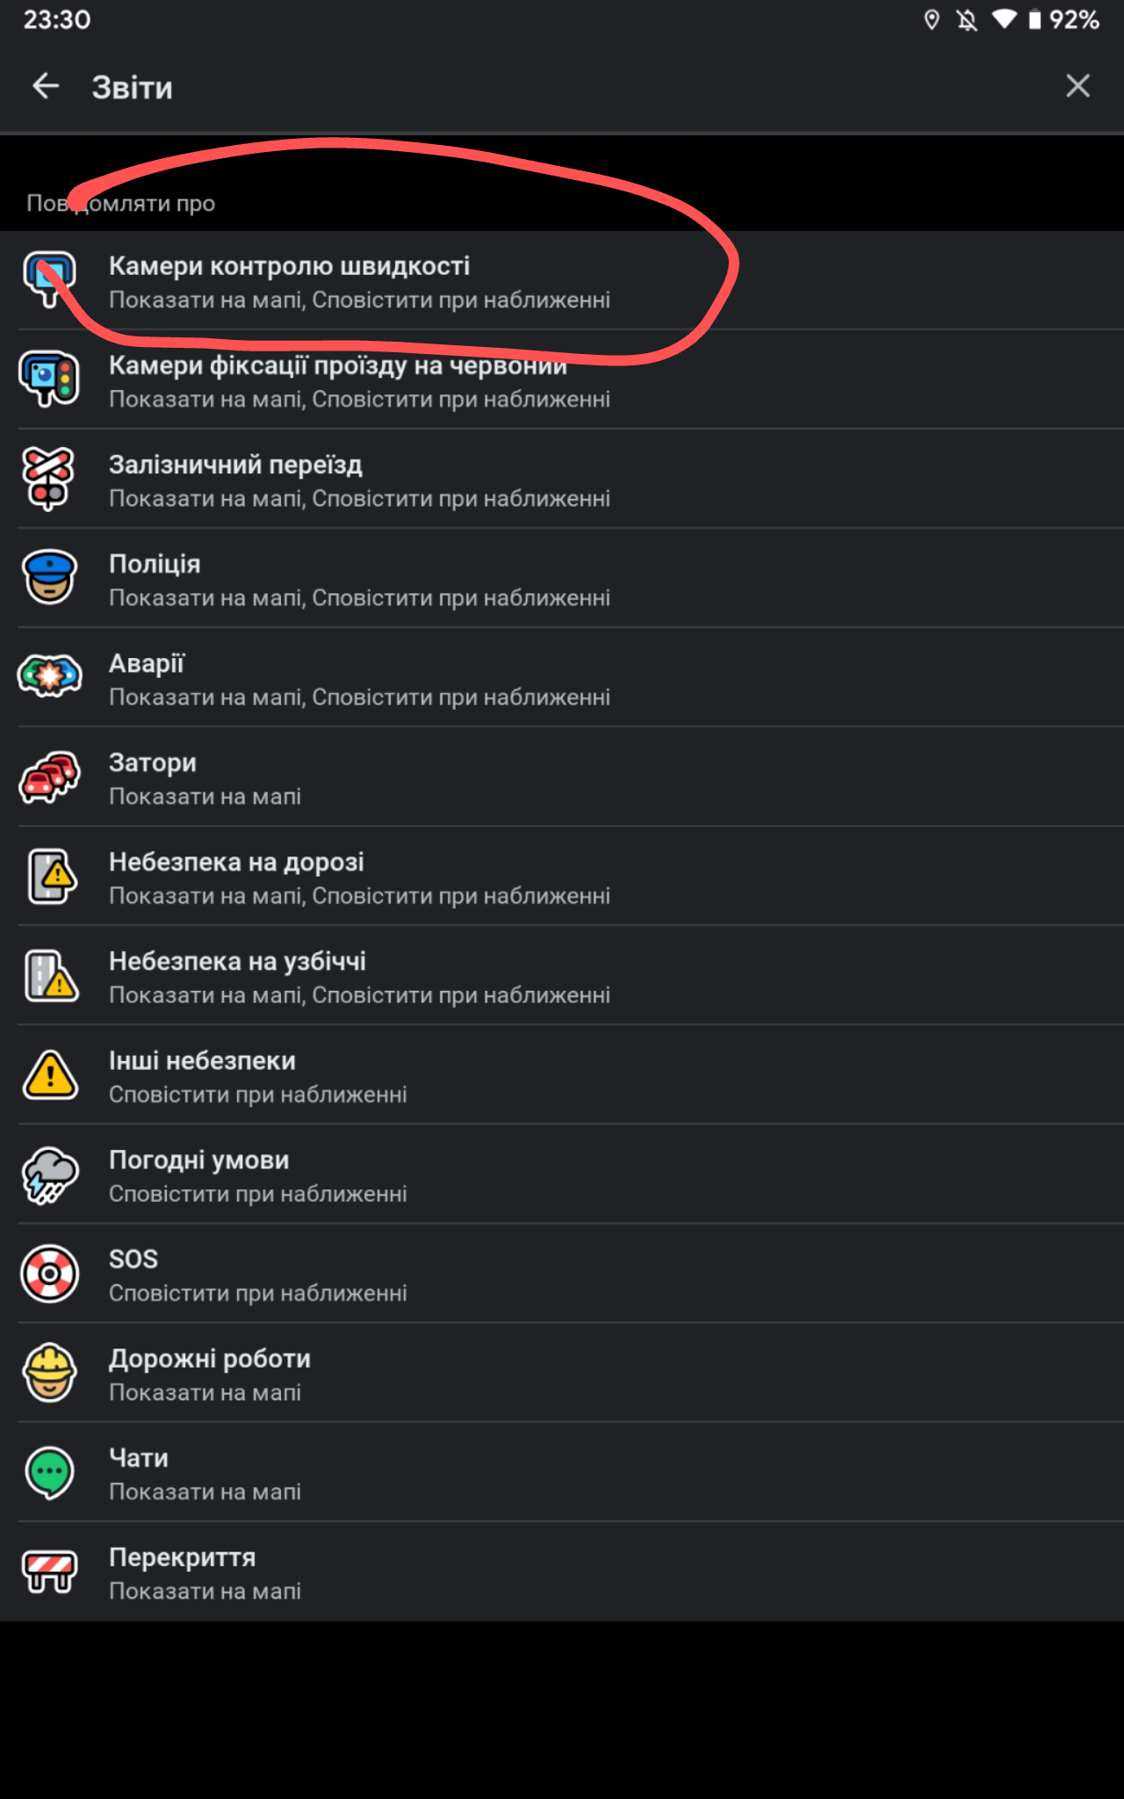
Task: Tap the green chat bubble icon
Action: 49,1472
